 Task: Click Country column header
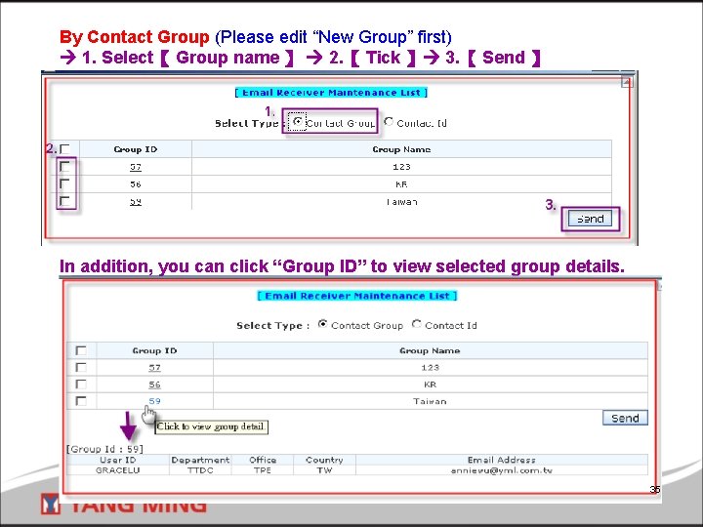click(x=324, y=460)
